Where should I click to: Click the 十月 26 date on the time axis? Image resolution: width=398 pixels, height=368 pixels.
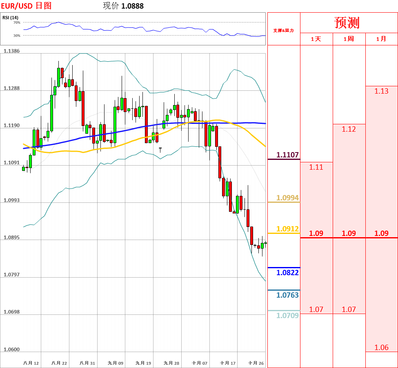pos(256,363)
